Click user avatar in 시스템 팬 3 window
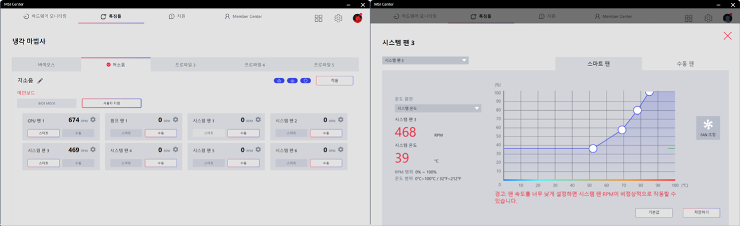This screenshot has width=740, height=226. 727,18
